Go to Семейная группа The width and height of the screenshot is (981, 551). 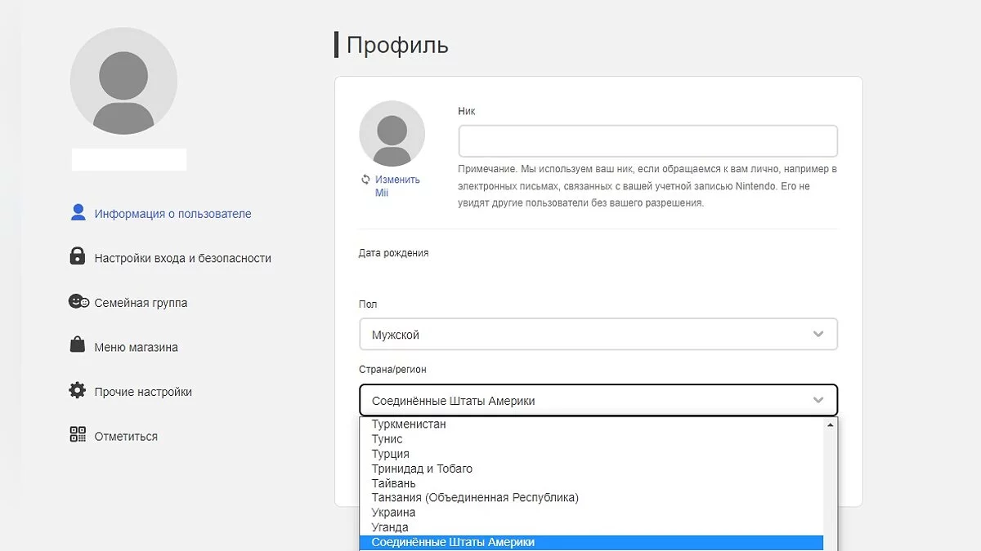click(141, 303)
